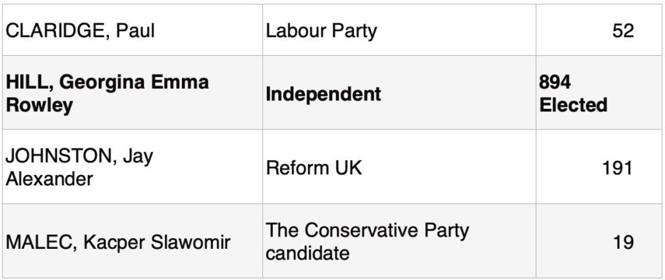Select the word candidate under Conservative Party
The height and width of the screenshot is (280, 665).
tap(307, 253)
